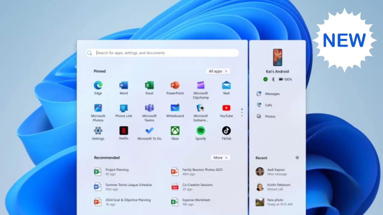Image resolution: width=383 pixels, height=215 pixels.
Task: Open Aadi Kapoor new message
Action: click(x=272, y=172)
